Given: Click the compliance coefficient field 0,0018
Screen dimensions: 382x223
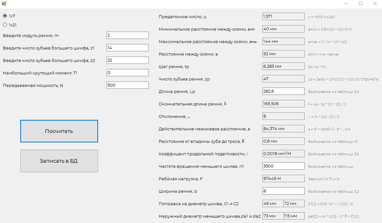Looking at the screenshot, I should [283, 153].
